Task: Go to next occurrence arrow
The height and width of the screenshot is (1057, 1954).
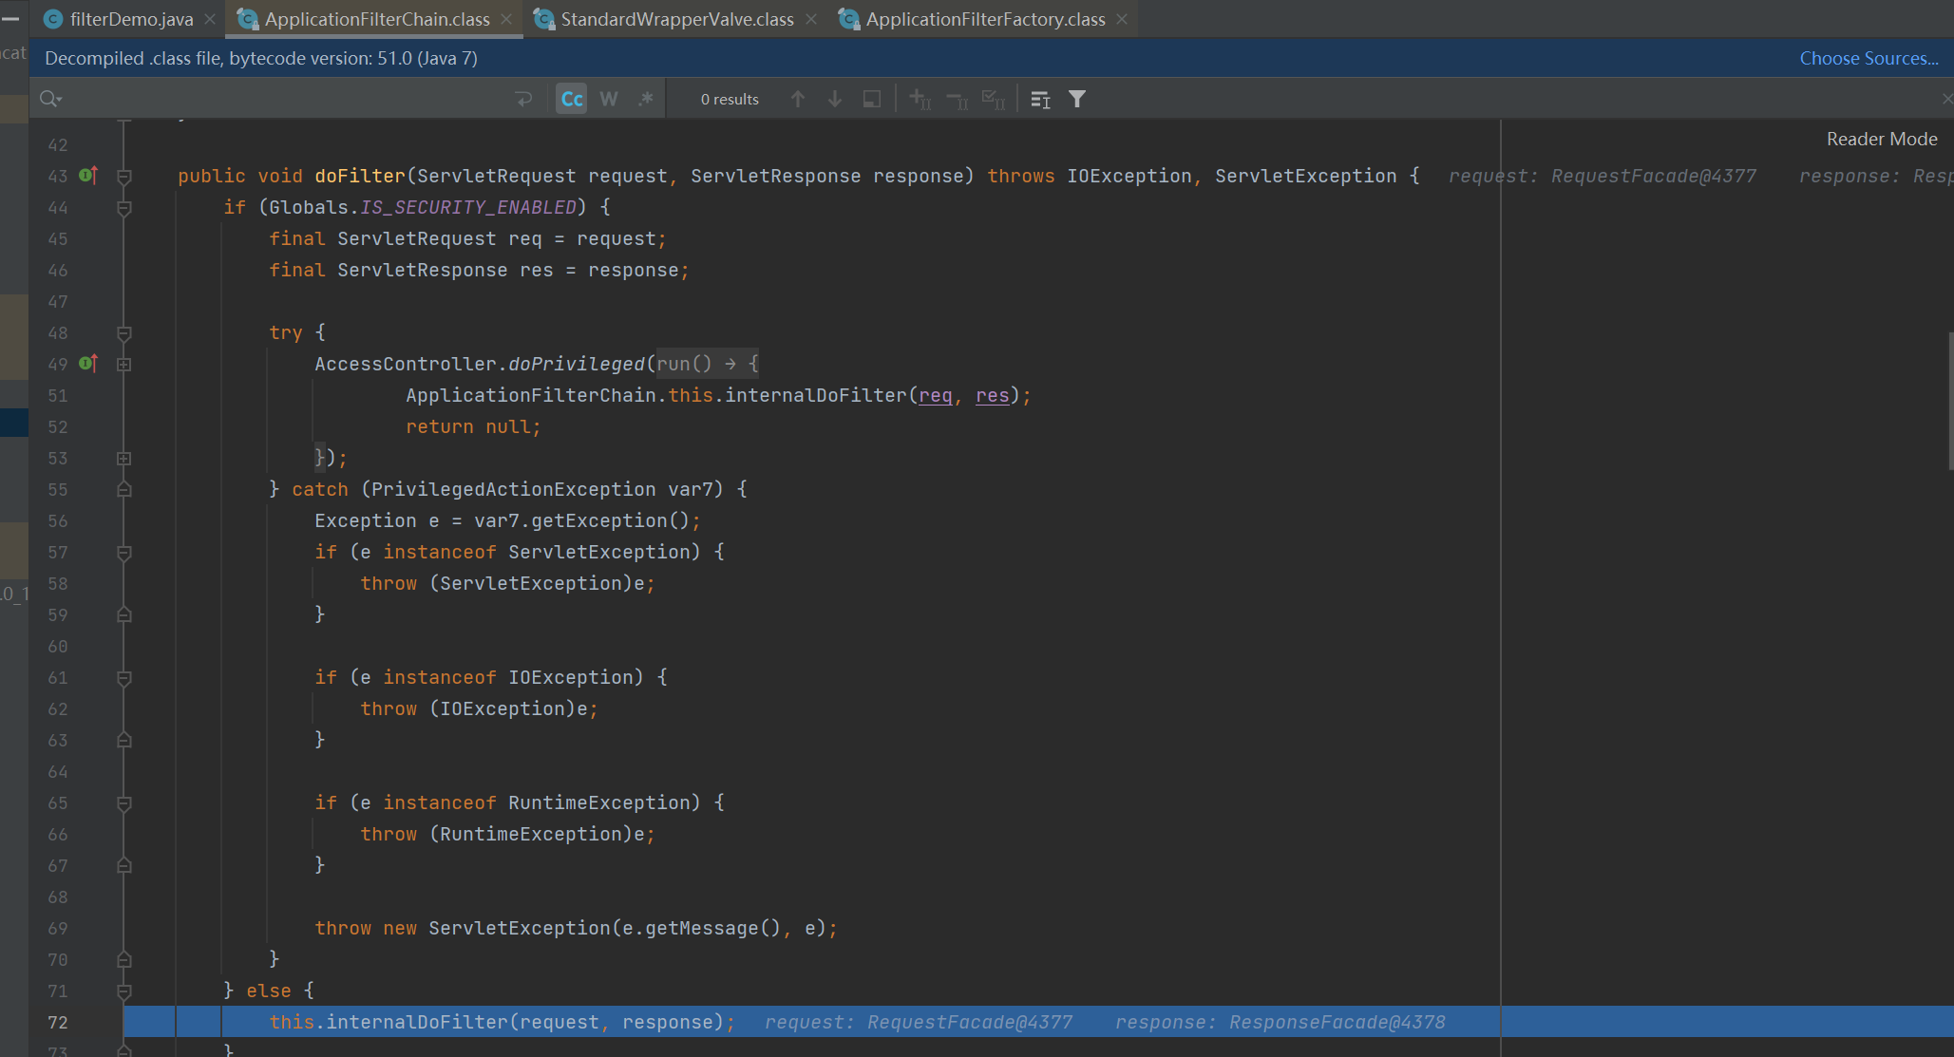Action: tap(835, 99)
